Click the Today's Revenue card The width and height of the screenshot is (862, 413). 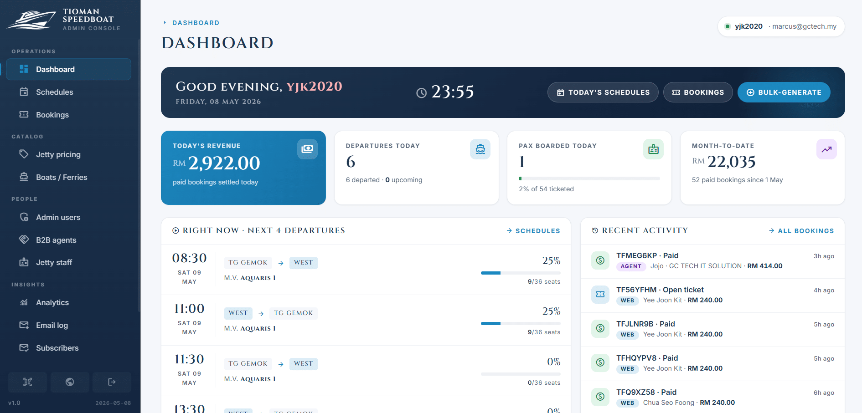pos(243,168)
